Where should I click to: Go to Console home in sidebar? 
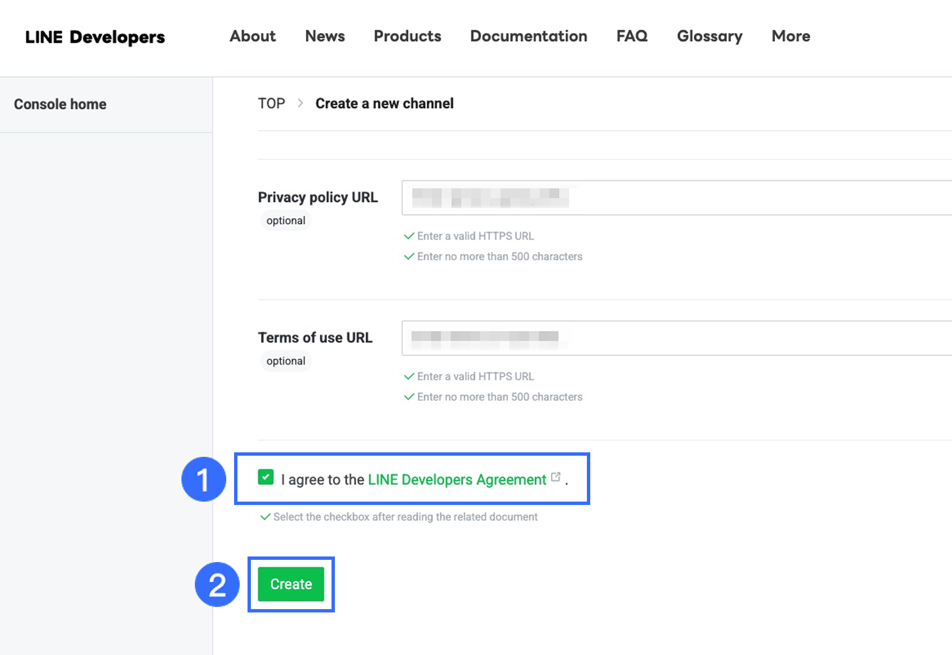coord(60,104)
